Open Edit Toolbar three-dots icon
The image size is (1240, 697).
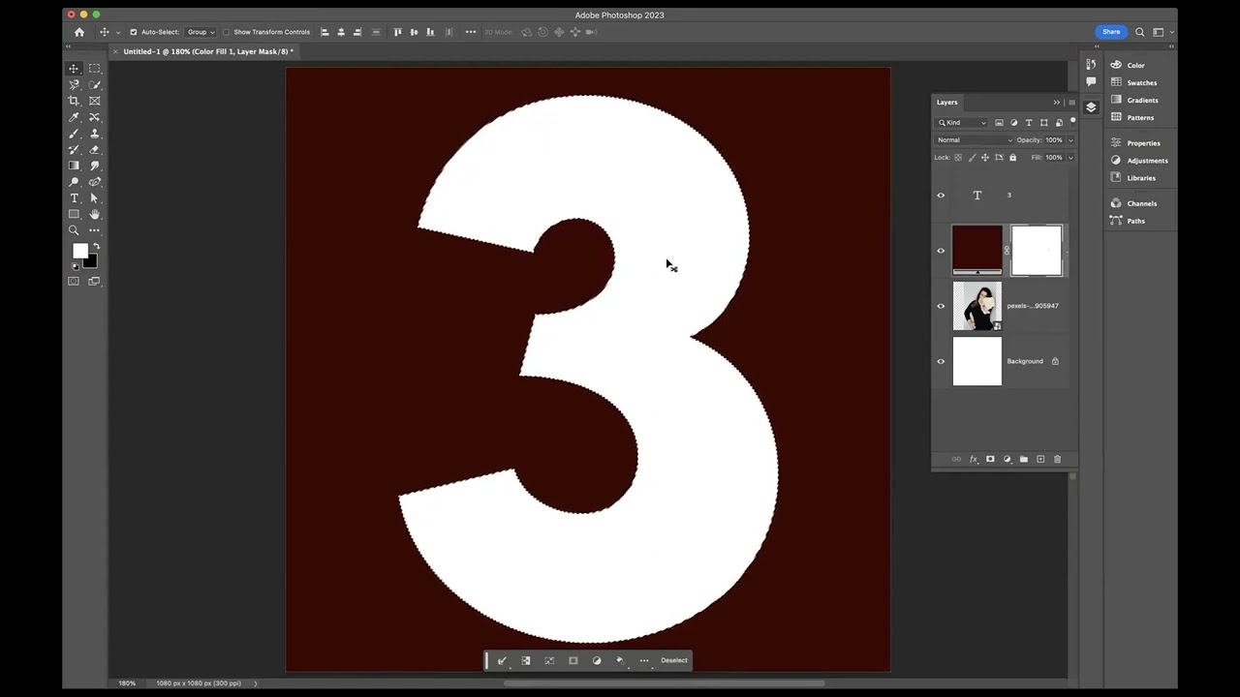[x=94, y=230]
